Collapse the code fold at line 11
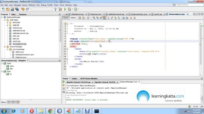The image size is (204, 114). pos(67,49)
